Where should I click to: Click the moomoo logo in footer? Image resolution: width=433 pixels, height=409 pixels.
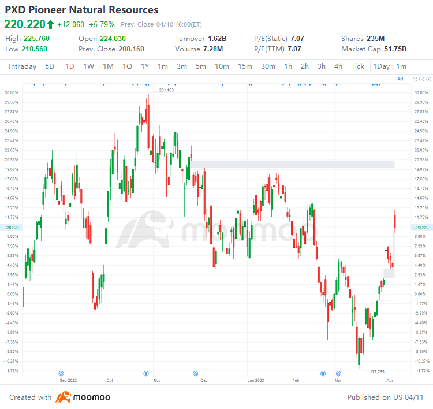click(83, 397)
